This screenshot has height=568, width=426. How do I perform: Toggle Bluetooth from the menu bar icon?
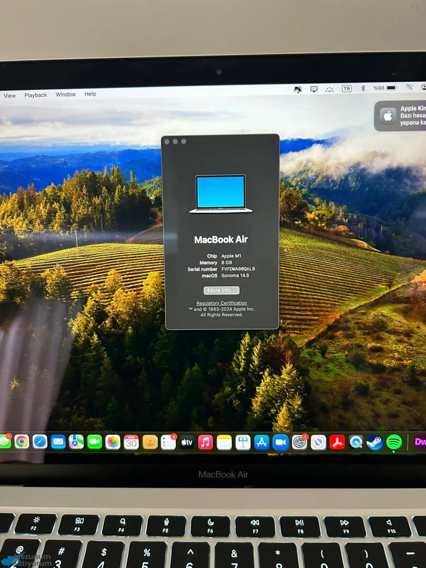tap(363, 88)
